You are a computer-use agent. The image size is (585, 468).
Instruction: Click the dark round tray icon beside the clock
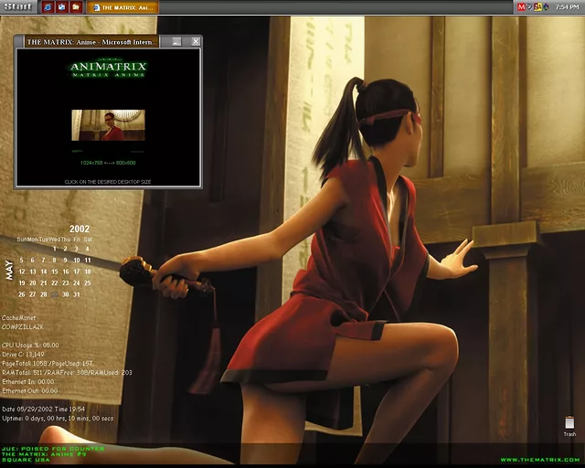547,7
